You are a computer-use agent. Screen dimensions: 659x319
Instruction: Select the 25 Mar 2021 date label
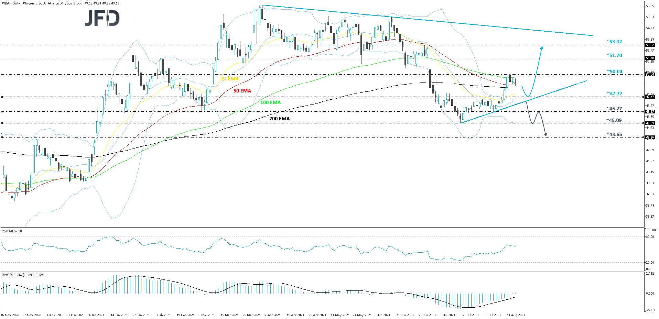(x=251, y=315)
